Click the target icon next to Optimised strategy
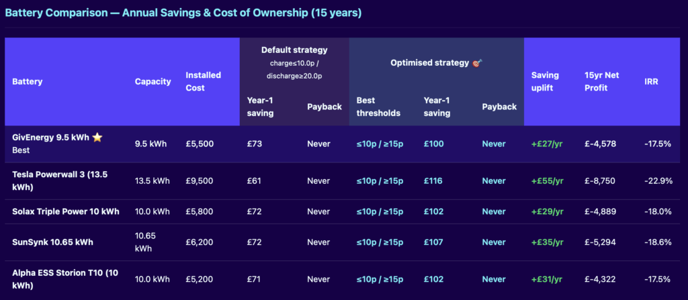The image size is (688, 300). 478,62
